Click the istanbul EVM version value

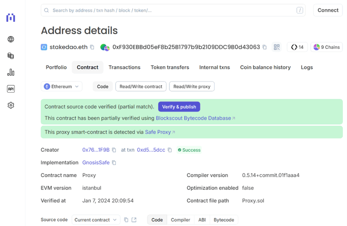[x=92, y=188]
